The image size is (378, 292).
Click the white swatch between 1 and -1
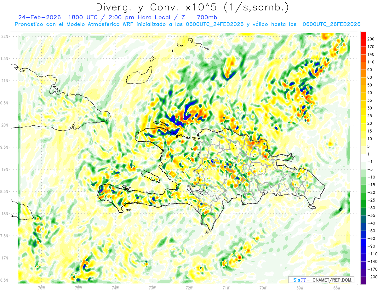(x=363, y=158)
